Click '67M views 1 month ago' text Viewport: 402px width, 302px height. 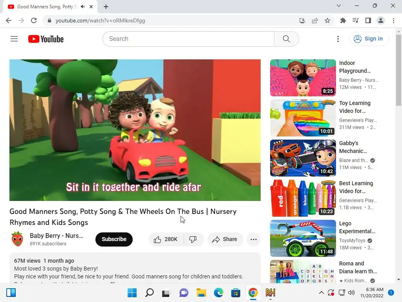[44, 261]
